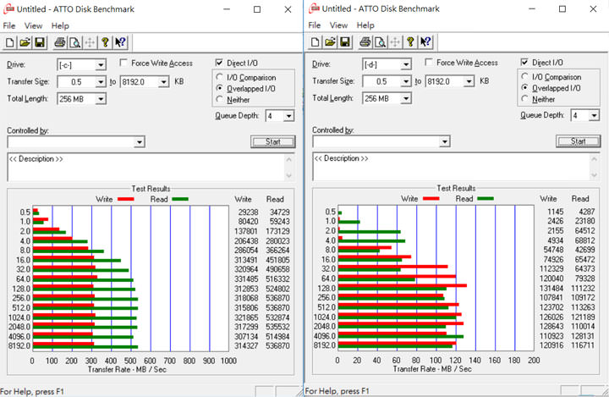Activate the context help arrow icon in right window
The image size is (609, 397).
[x=426, y=42]
